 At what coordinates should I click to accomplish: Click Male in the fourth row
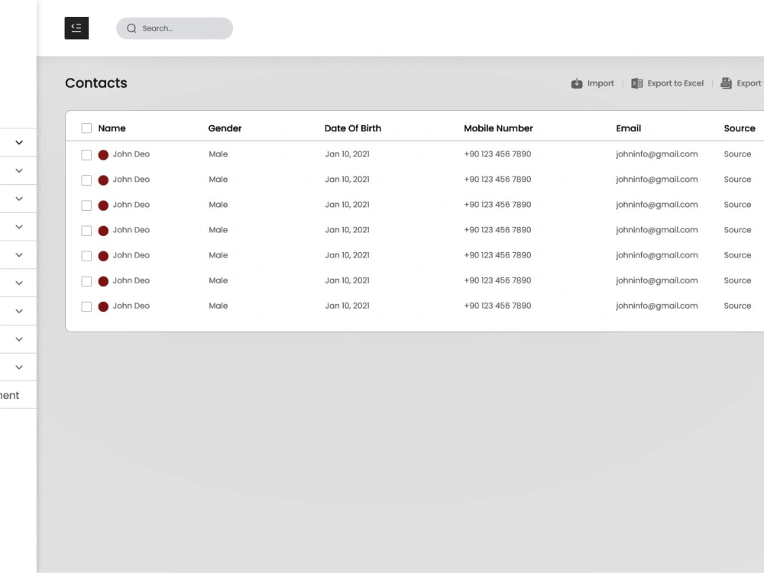click(x=219, y=230)
